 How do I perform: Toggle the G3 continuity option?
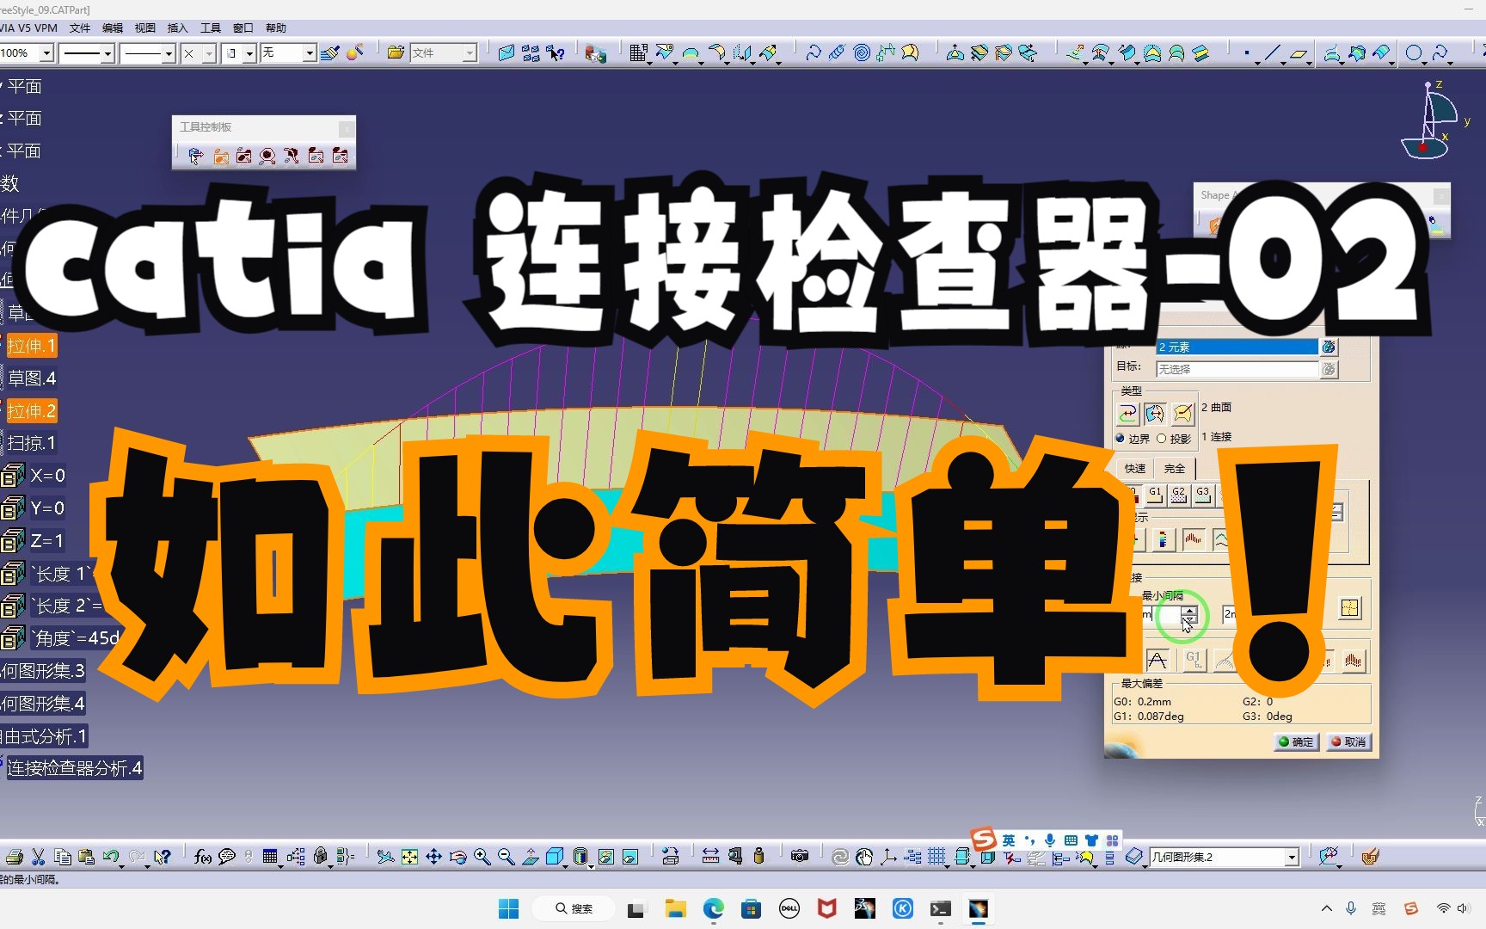click(1202, 494)
